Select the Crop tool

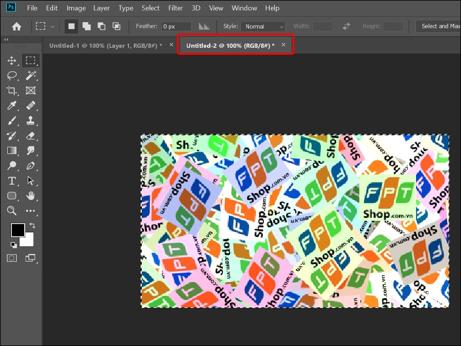pos(12,91)
